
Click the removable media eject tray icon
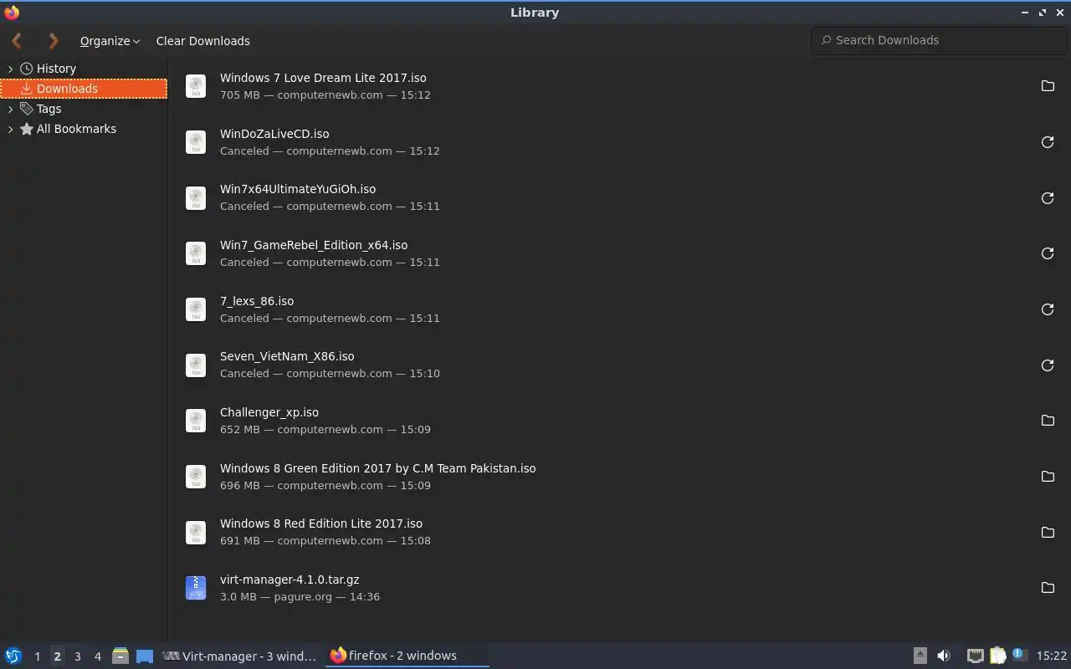click(920, 656)
